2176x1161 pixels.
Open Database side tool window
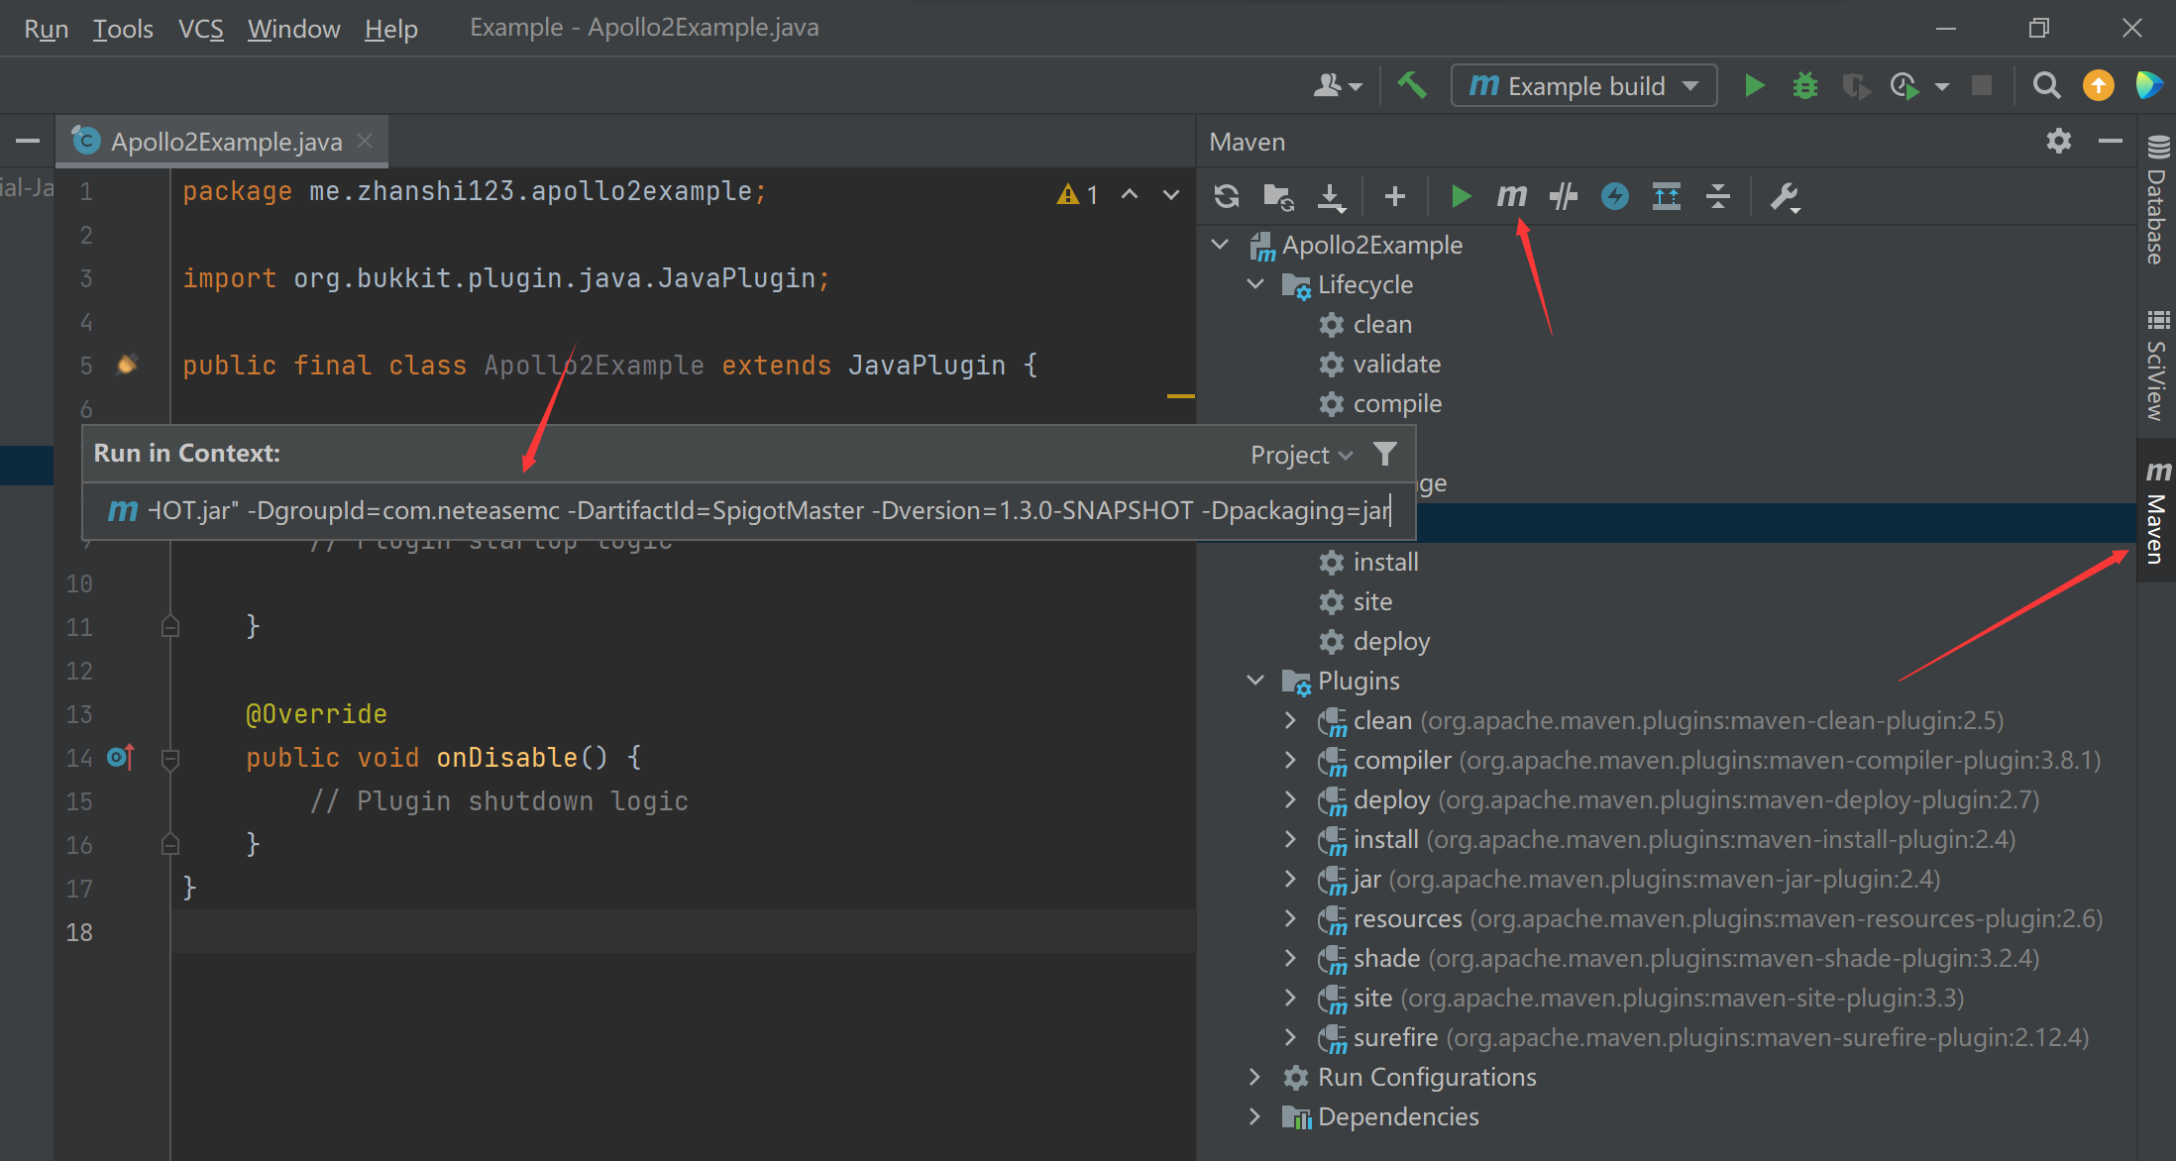click(x=2157, y=200)
